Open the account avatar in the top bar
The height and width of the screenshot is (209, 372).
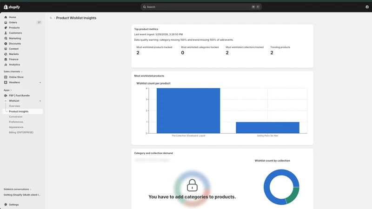[x=367, y=7]
